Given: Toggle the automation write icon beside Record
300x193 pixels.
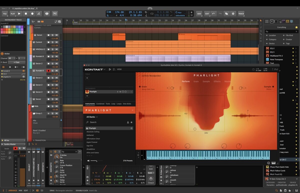Looking at the screenshot, I should (x=38, y=14).
